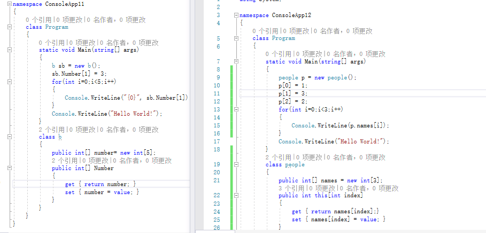Viewport: 486px width, 233px height.
Task: Click the line 'sb.Number[1] = 3;'
Action: coord(79,74)
